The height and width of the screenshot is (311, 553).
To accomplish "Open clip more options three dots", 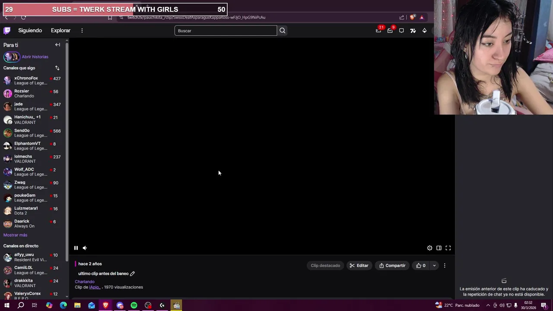I will coord(445,266).
